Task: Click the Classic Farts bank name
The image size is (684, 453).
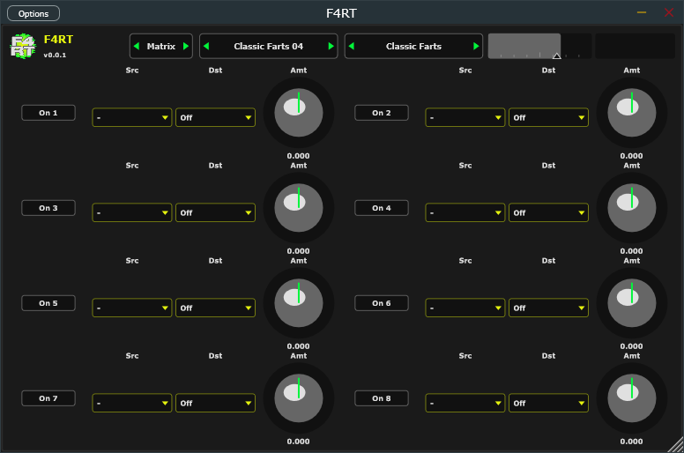Action: 413,46
